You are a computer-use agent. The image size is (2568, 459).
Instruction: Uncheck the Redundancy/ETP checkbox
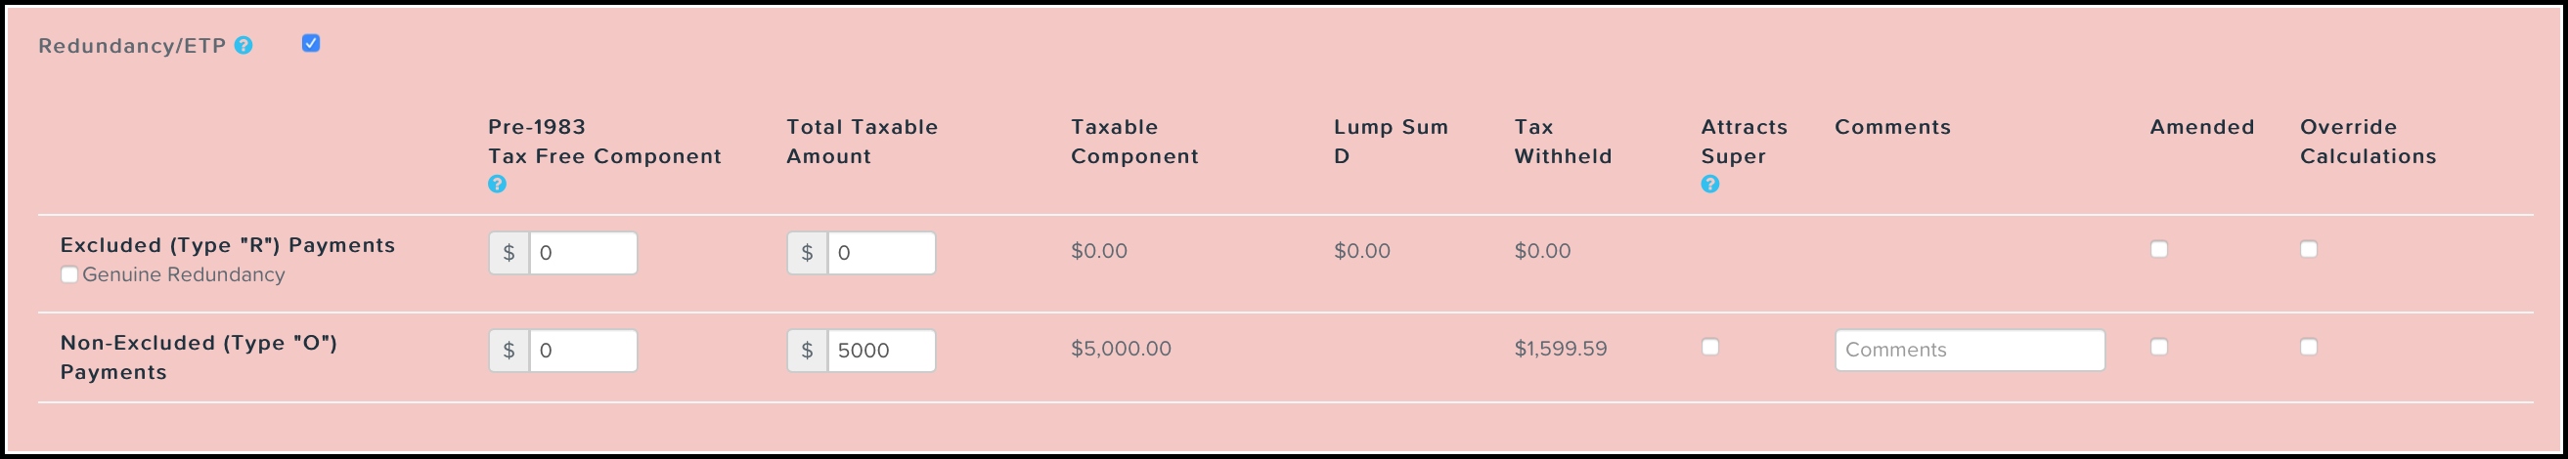coord(311,44)
